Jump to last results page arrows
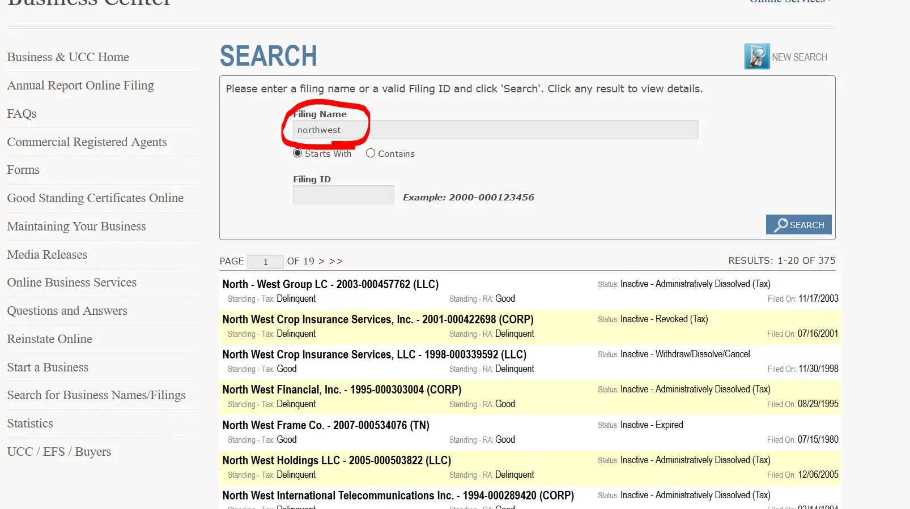The width and height of the screenshot is (910, 509). pyautogui.click(x=336, y=262)
